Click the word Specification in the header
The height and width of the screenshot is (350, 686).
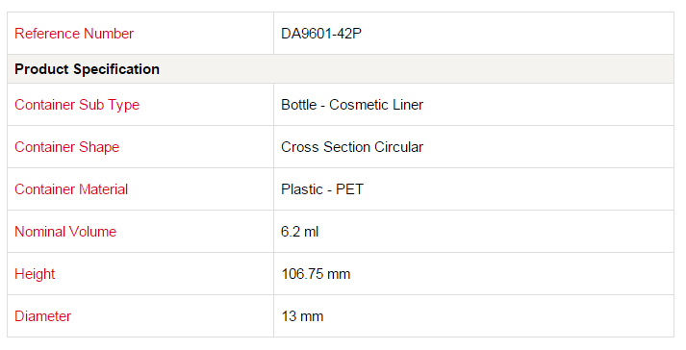pyautogui.click(x=116, y=69)
